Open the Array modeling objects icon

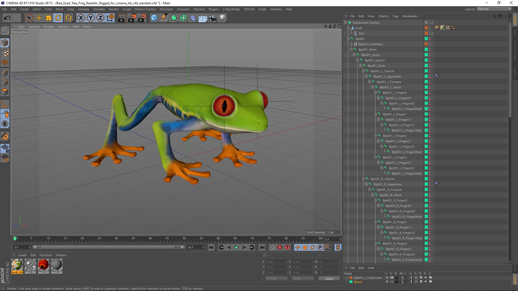tap(183, 18)
